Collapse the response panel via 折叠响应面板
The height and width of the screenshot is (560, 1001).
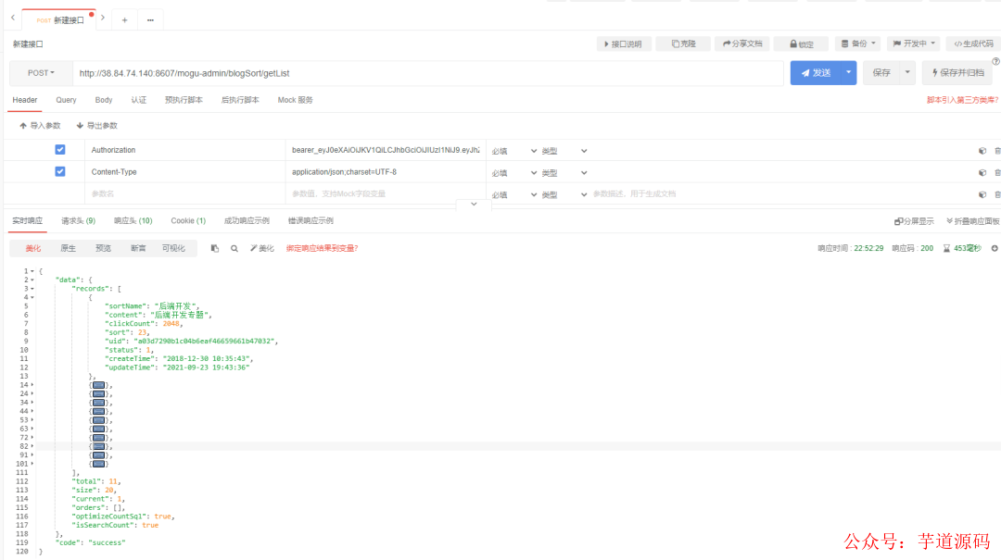(x=973, y=221)
